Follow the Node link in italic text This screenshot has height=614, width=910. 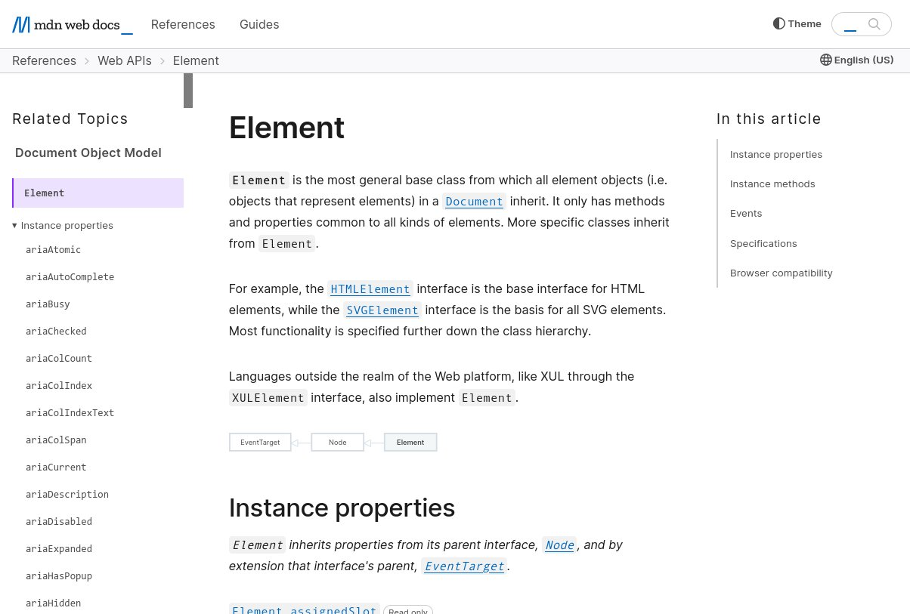point(559,545)
